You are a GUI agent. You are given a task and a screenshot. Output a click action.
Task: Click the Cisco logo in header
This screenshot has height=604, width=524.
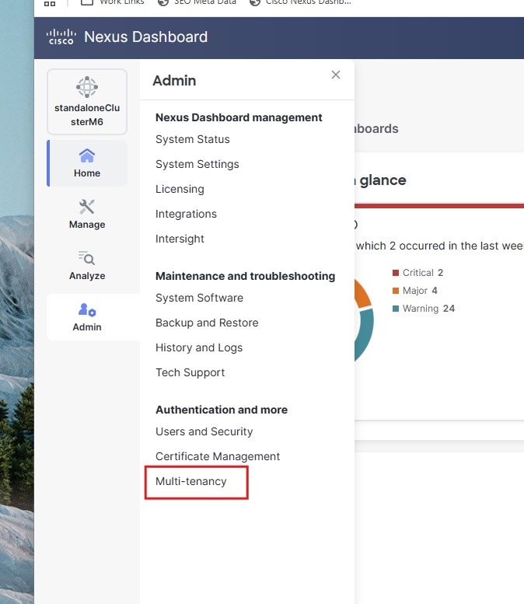61,37
